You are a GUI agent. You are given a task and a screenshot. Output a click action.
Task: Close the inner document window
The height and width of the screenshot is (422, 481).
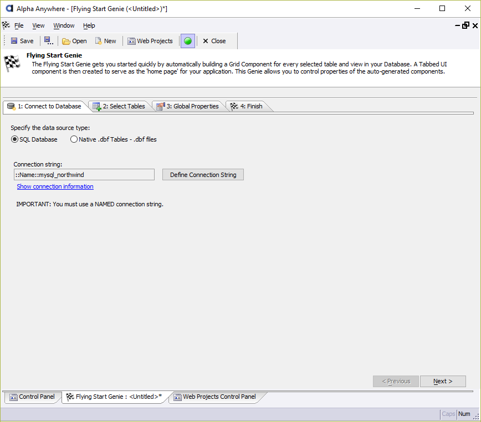coord(475,26)
